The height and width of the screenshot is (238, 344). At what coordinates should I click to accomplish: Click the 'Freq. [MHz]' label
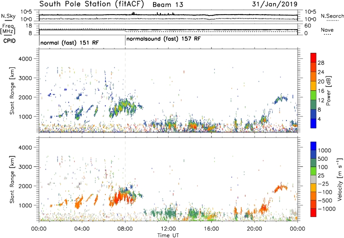8,29
